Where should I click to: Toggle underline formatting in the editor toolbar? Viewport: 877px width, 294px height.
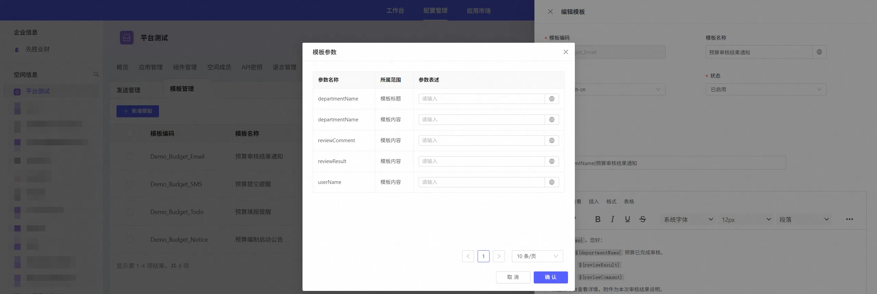point(627,219)
